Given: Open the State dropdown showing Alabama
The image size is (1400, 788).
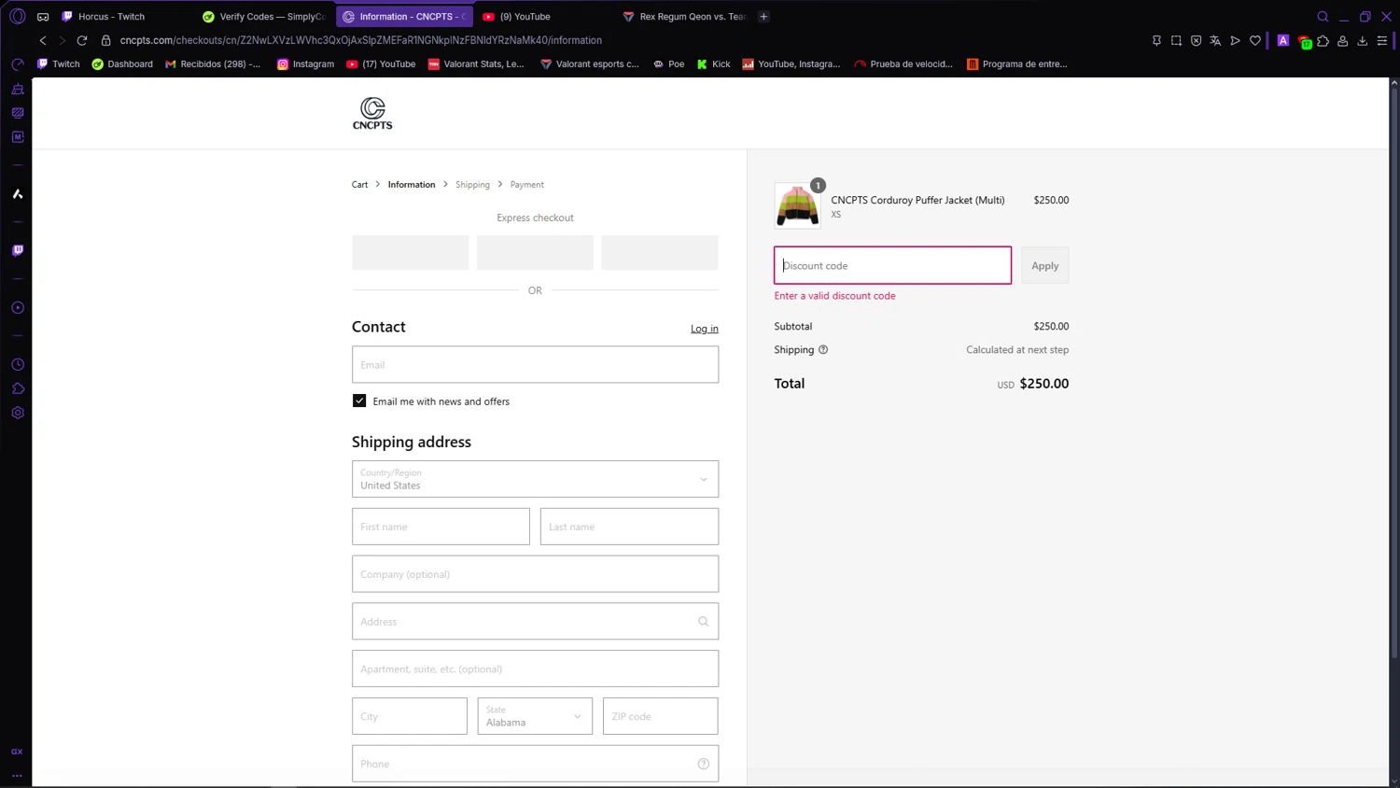Looking at the screenshot, I should tap(535, 716).
